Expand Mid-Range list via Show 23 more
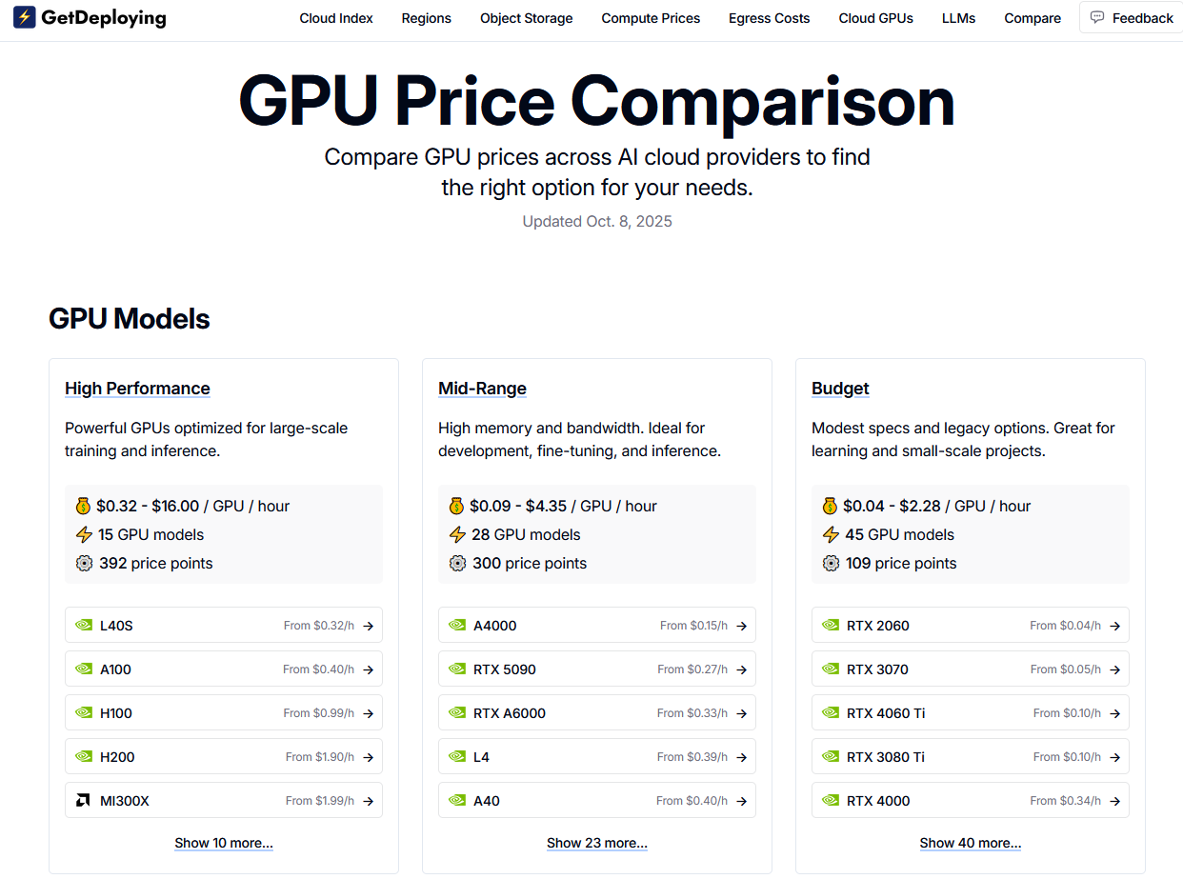1183x879 pixels. (x=597, y=843)
